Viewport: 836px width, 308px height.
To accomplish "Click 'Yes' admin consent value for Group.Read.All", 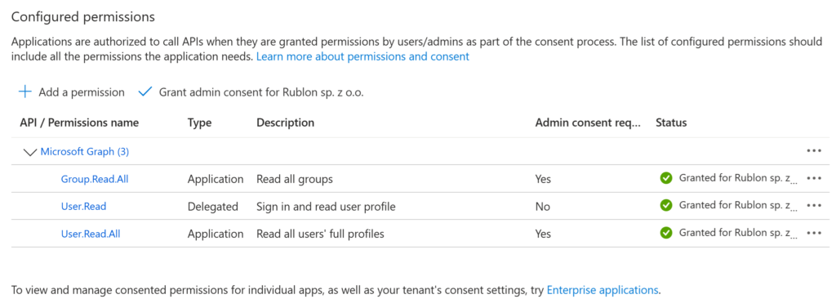I will click(543, 180).
